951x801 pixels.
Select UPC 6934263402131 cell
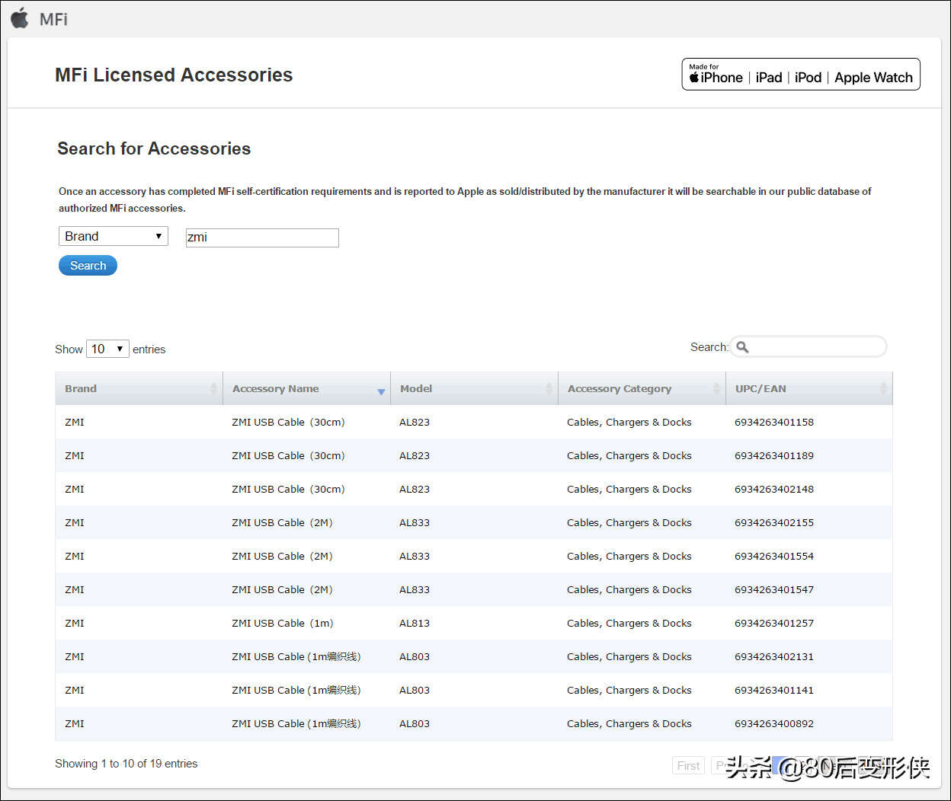tap(774, 656)
